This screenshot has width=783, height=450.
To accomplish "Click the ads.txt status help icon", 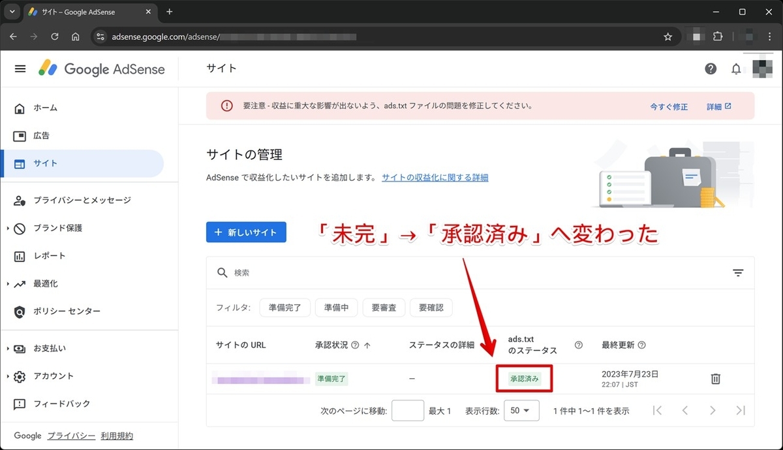I will click(578, 345).
